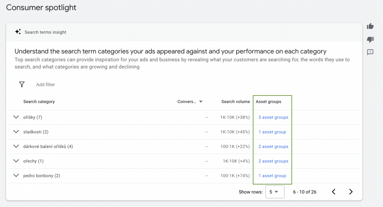Viewport: 383px width, 207px height.
Task: Open 2 asset groups link for ořechy
Action: pos(273,161)
